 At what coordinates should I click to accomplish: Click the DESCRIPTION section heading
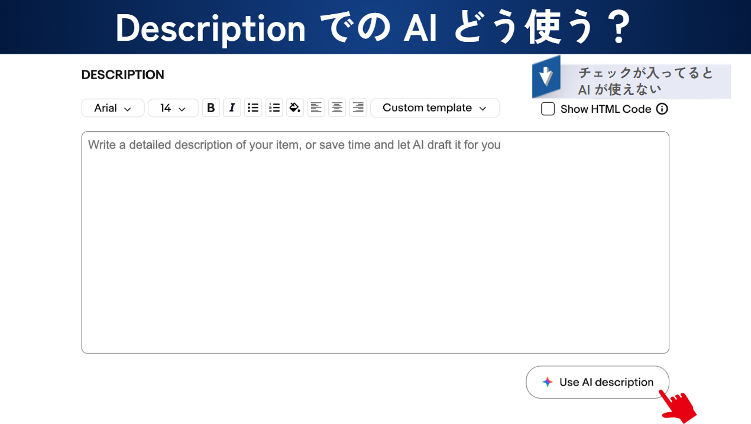tap(123, 75)
